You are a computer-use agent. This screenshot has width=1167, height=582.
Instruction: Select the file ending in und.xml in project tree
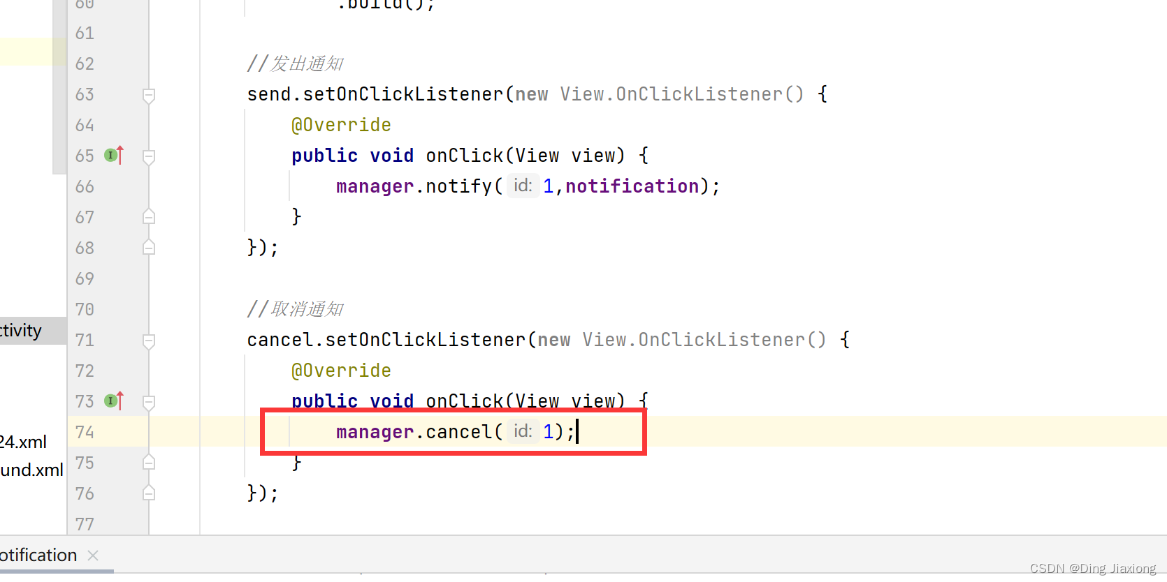pyautogui.click(x=31, y=470)
